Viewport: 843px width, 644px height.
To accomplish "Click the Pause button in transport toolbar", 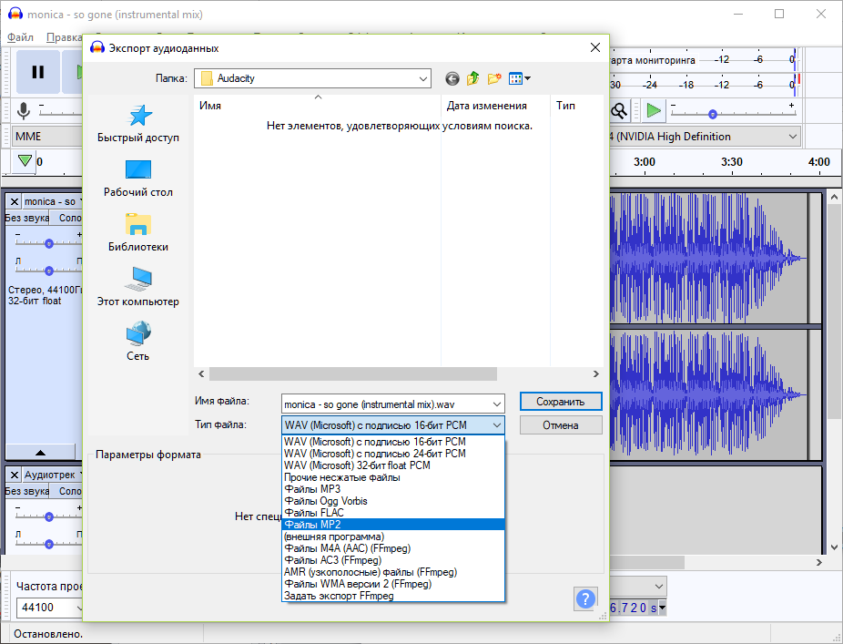I will [x=37, y=72].
